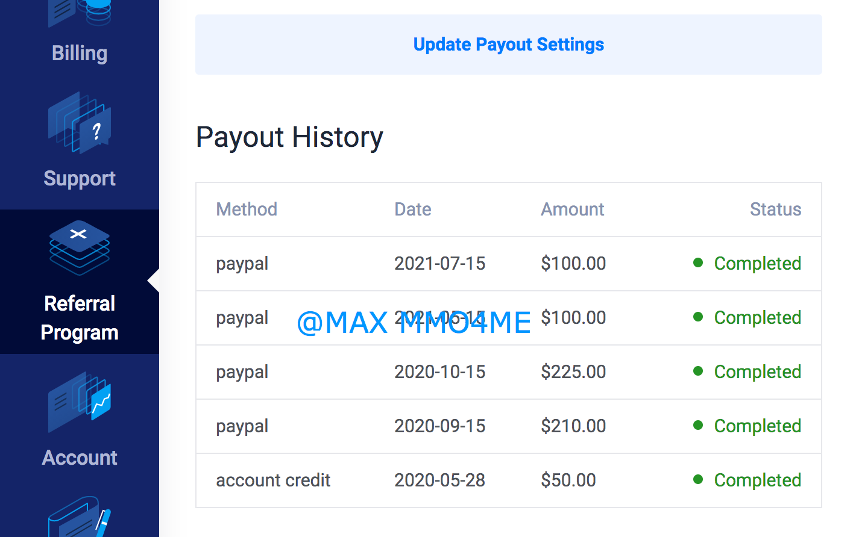
Task: Click the notebook-and-pen icon below Account
Action: point(80,518)
